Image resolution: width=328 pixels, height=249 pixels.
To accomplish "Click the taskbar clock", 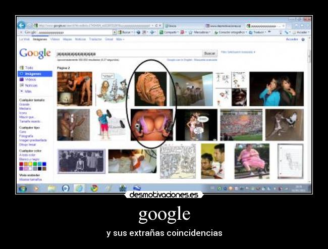I will tap(299, 188).
